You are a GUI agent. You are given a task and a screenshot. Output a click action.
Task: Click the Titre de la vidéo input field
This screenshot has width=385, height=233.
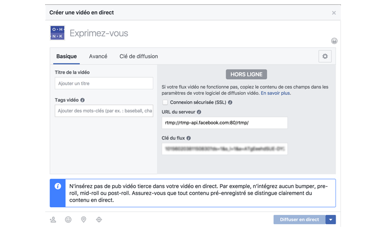point(104,84)
